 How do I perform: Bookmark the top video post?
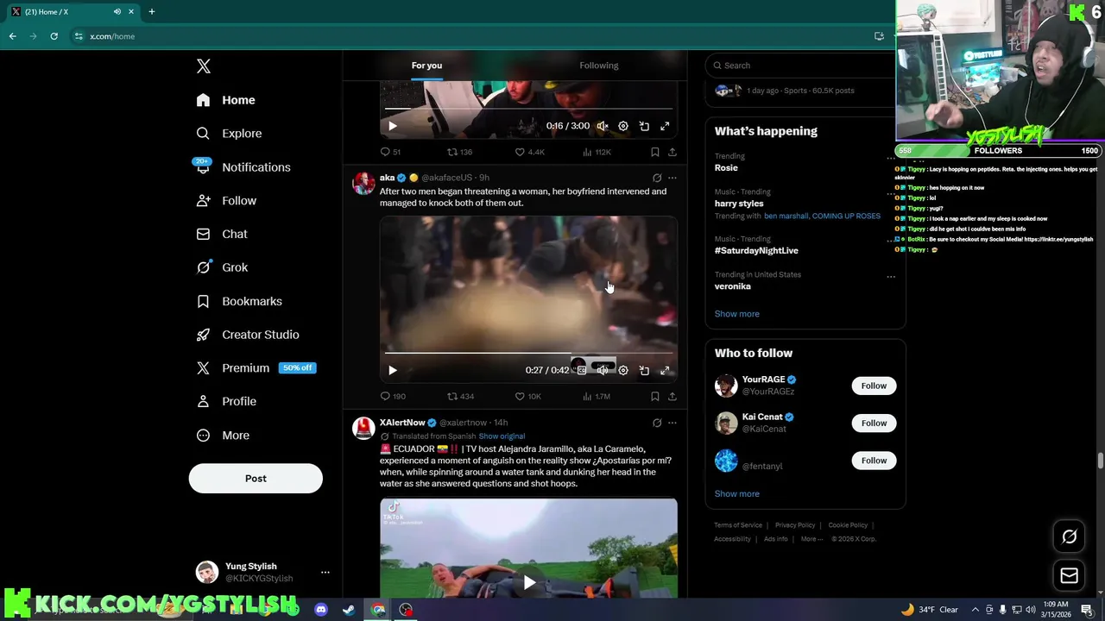654,152
